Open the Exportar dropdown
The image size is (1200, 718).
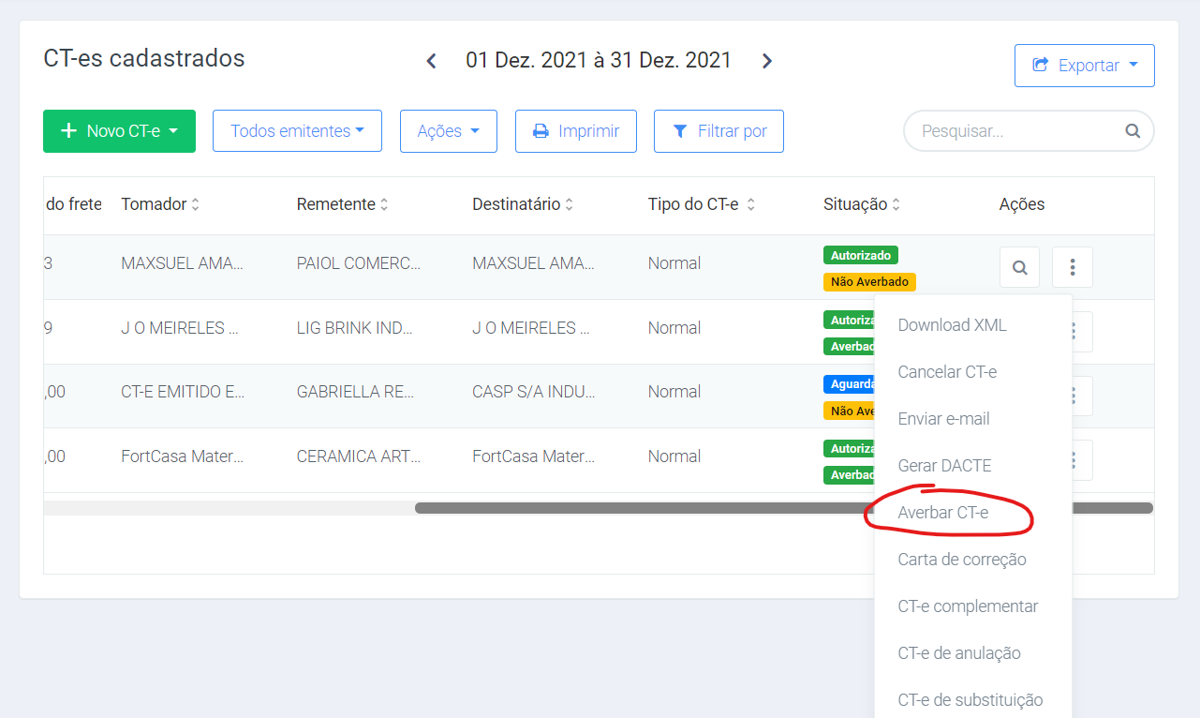tap(1084, 66)
